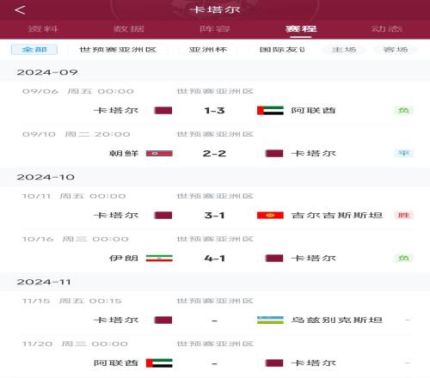Click Uzbekistan flag icon
Viewport: 430px width, 378px height.
coord(270,320)
